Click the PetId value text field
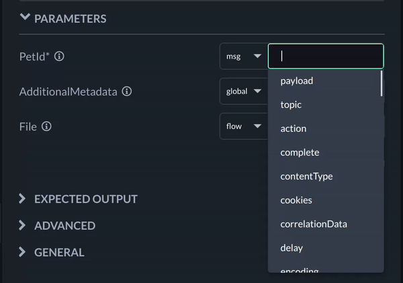This screenshot has height=283, width=403. 326,56
